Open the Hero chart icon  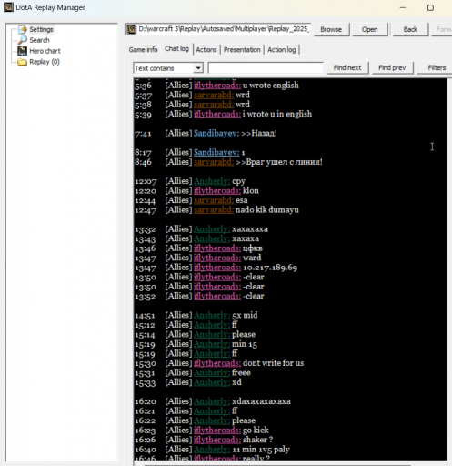(x=22, y=51)
